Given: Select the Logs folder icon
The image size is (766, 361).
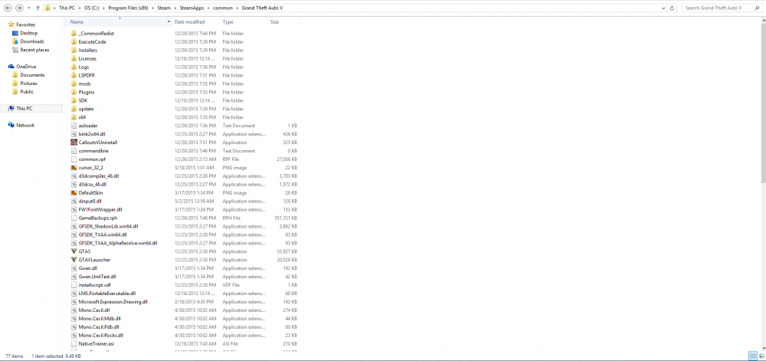Looking at the screenshot, I should click(x=74, y=67).
